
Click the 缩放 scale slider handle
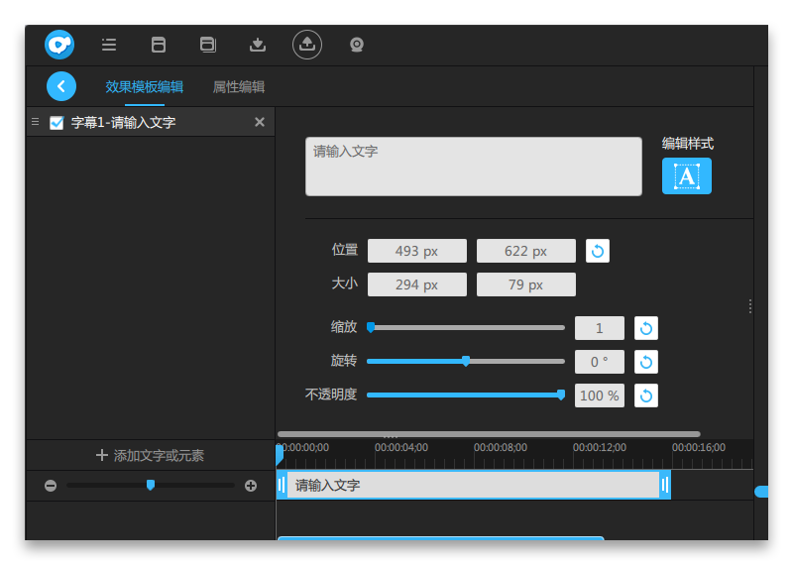coord(371,327)
